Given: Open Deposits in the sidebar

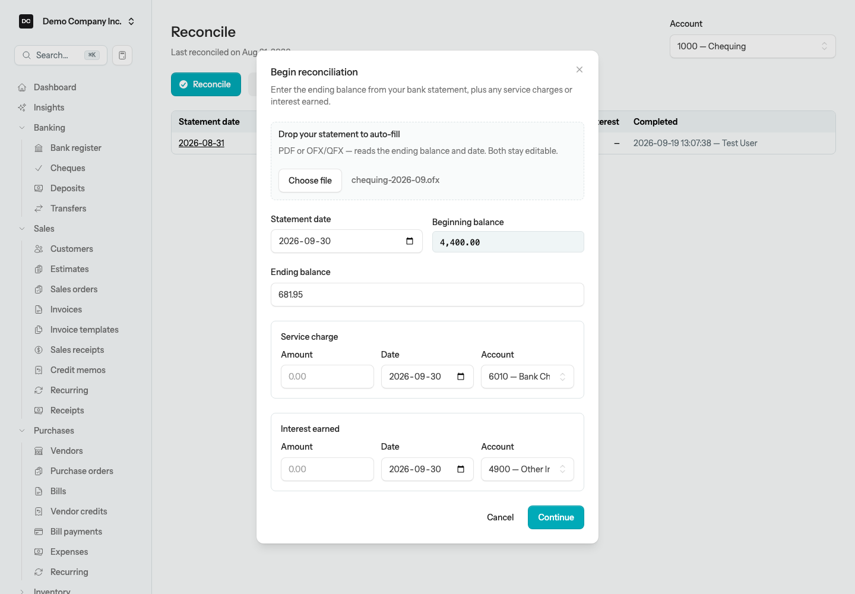Looking at the screenshot, I should point(67,188).
